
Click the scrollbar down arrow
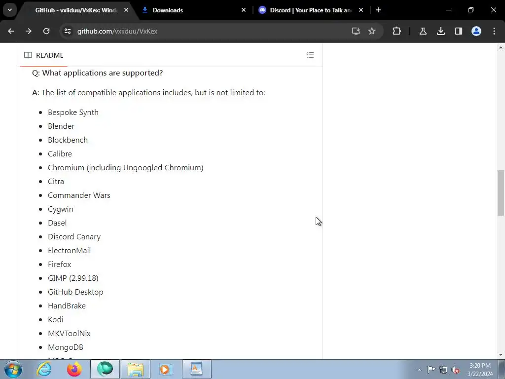501,355
